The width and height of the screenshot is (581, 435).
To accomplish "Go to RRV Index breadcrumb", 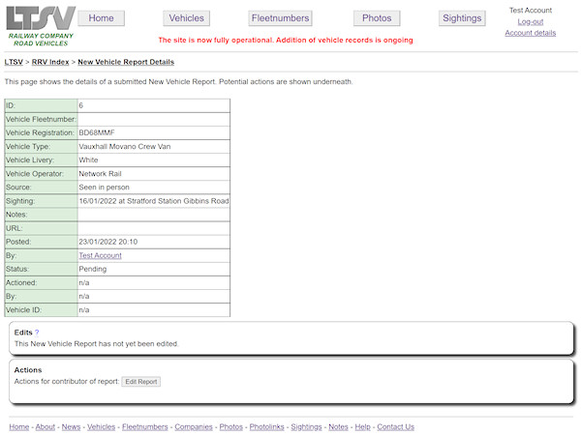I will point(50,62).
